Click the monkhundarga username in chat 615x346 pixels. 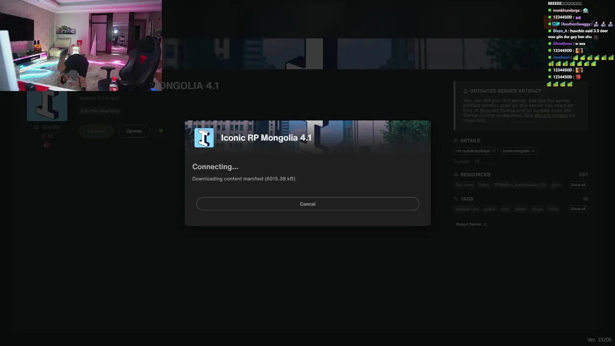pyautogui.click(x=567, y=11)
